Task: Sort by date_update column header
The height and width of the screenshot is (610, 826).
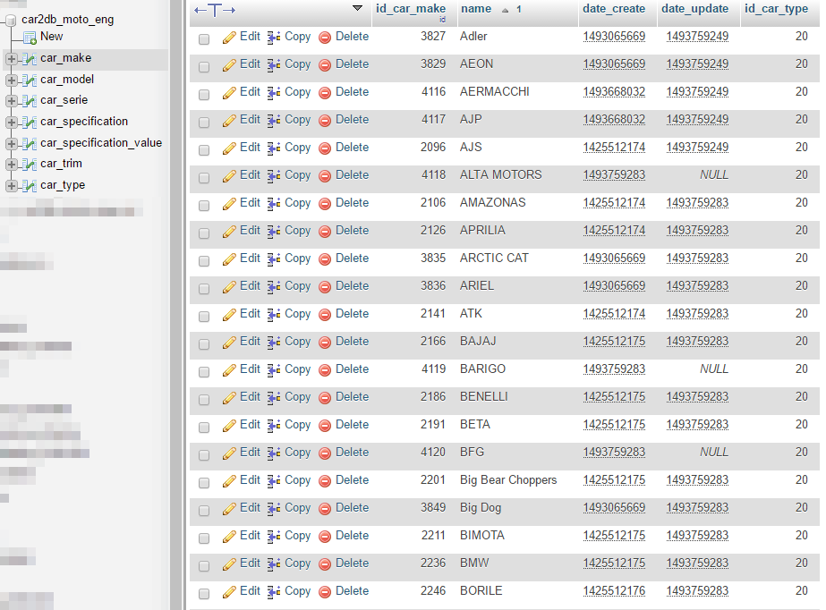Action: [694, 8]
